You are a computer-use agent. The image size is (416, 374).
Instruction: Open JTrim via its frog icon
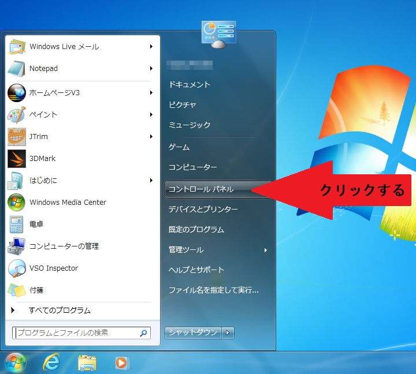point(17,137)
